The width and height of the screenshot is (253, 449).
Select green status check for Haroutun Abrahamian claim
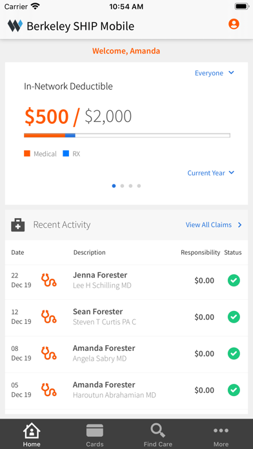click(234, 390)
